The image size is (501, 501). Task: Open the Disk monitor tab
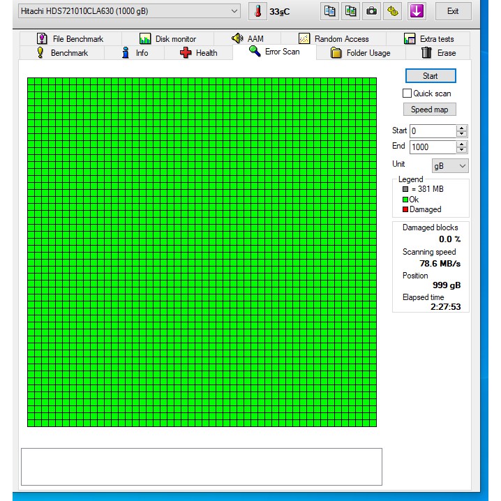(167, 39)
